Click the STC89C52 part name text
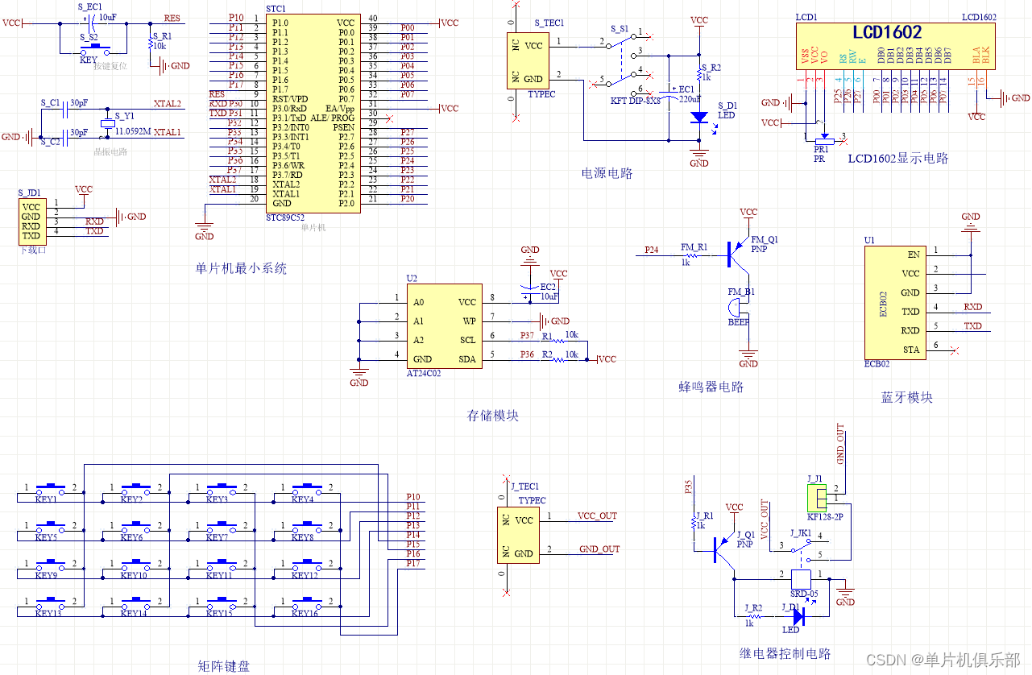Viewport: 1032px width, 675px height. point(285,217)
